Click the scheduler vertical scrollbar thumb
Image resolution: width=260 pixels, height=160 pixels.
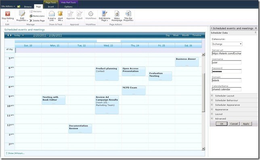click(203, 93)
